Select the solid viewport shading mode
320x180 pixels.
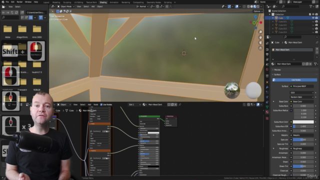(251, 6)
